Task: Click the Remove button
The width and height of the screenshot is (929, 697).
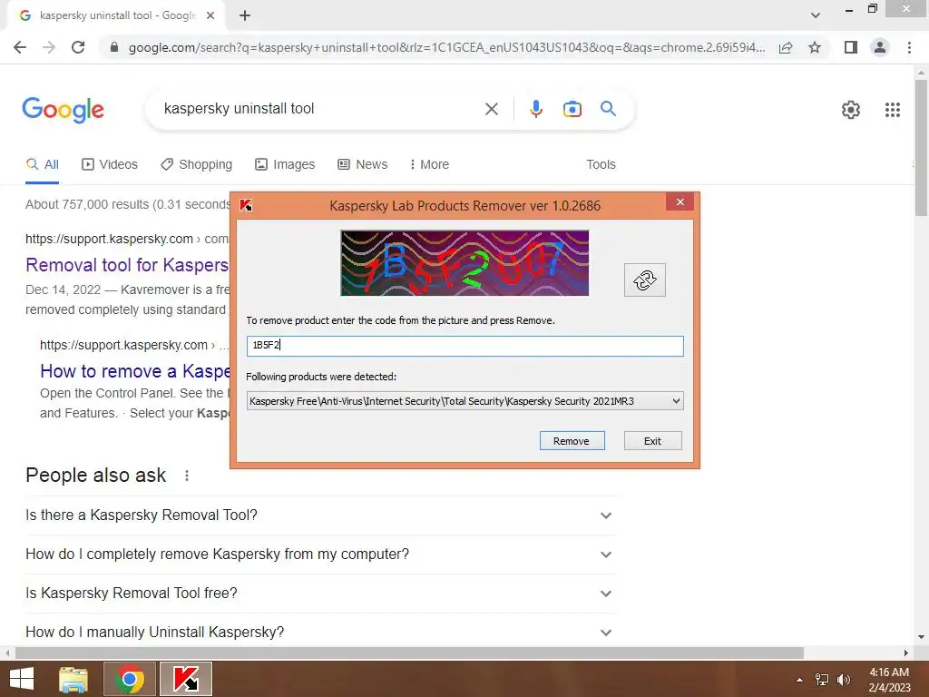Action: point(572,441)
